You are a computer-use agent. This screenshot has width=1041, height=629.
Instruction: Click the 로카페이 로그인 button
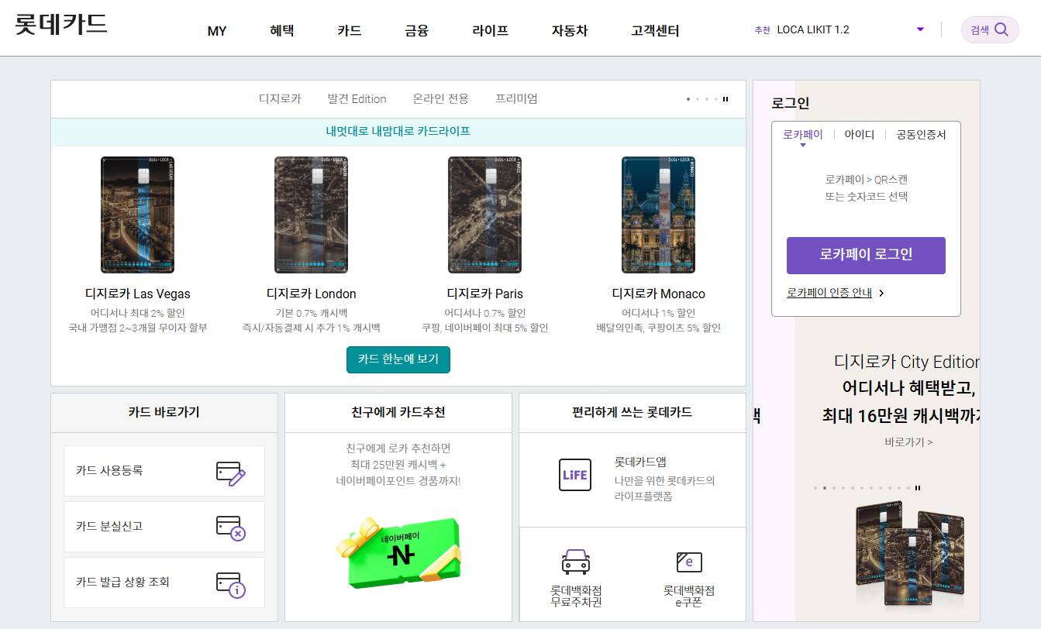866,256
